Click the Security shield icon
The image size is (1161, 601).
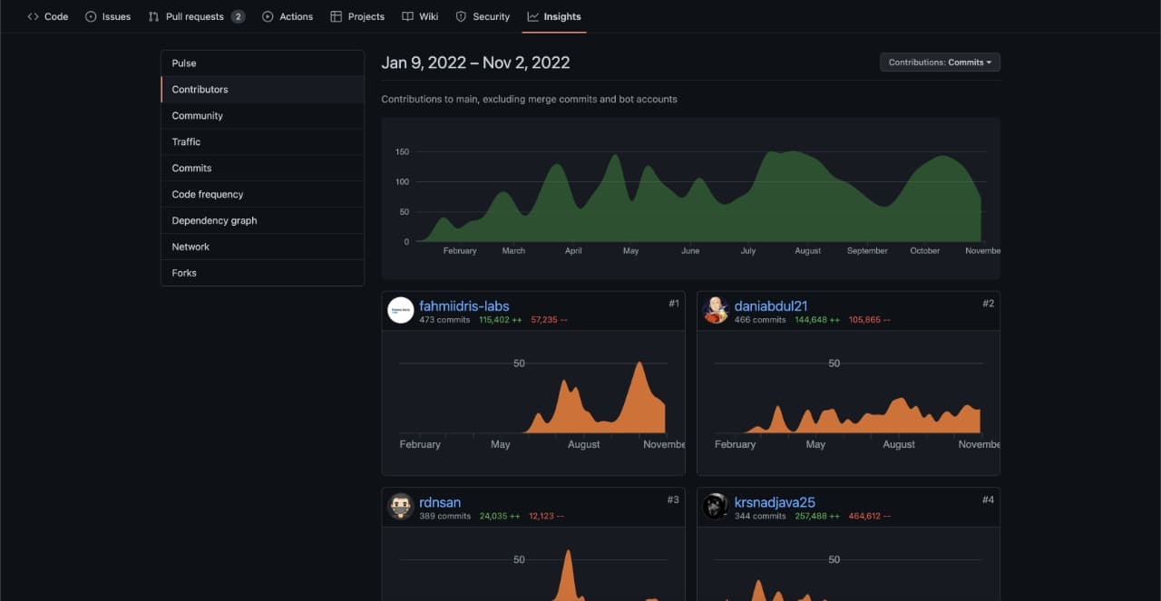pyautogui.click(x=461, y=16)
